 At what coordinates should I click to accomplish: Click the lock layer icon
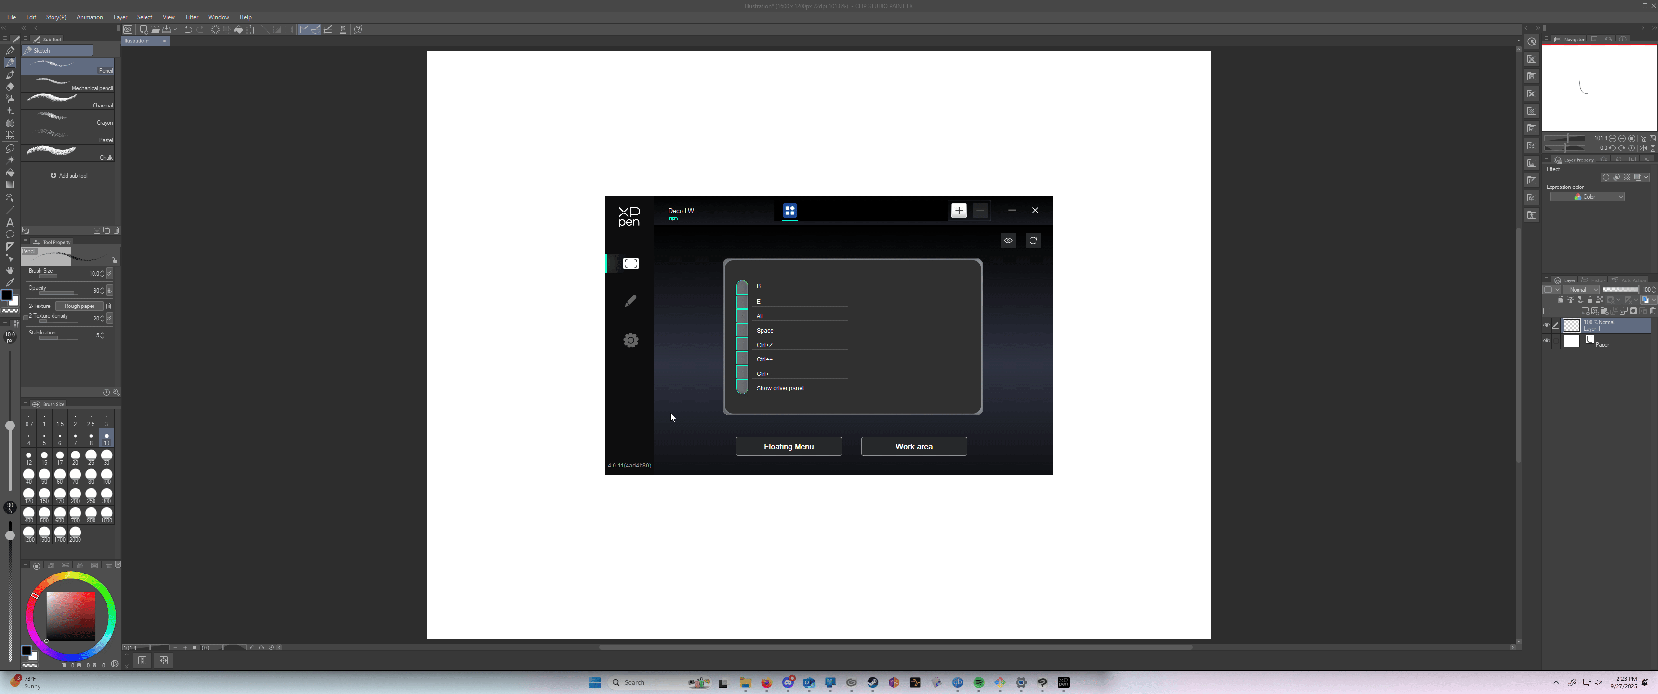click(x=1590, y=300)
